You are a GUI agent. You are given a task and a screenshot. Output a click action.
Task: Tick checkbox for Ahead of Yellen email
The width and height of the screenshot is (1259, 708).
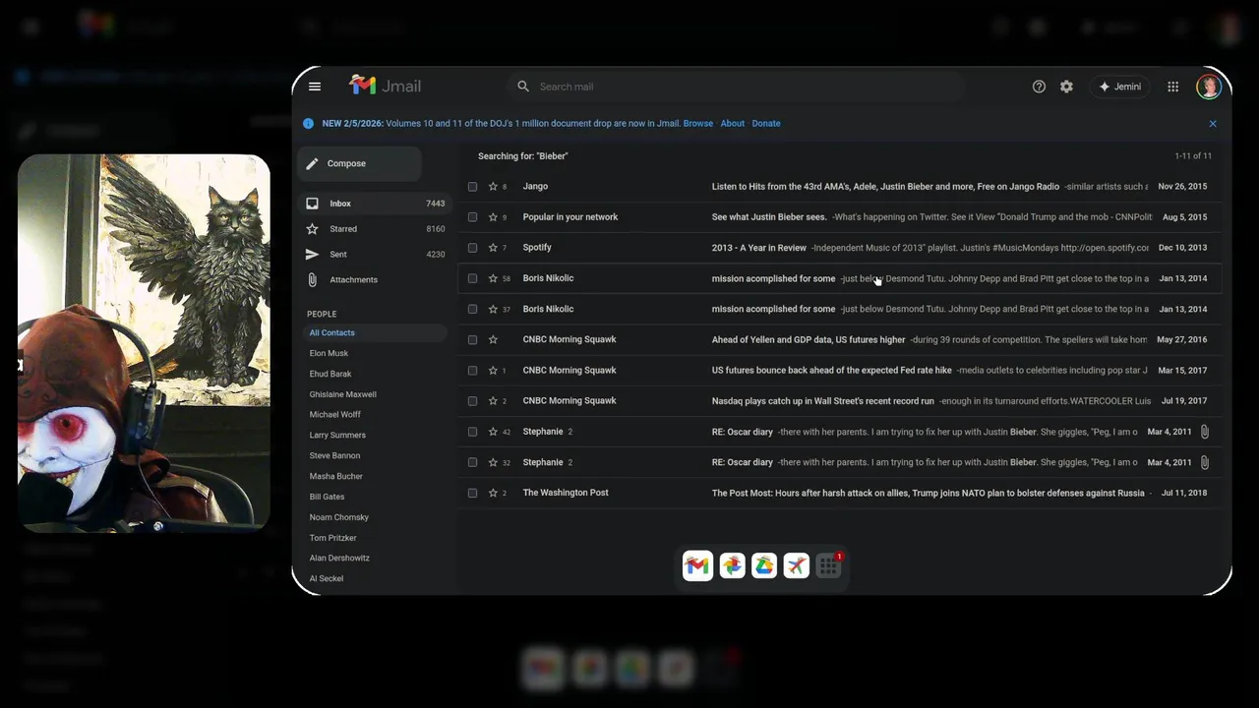click(473, 340)
